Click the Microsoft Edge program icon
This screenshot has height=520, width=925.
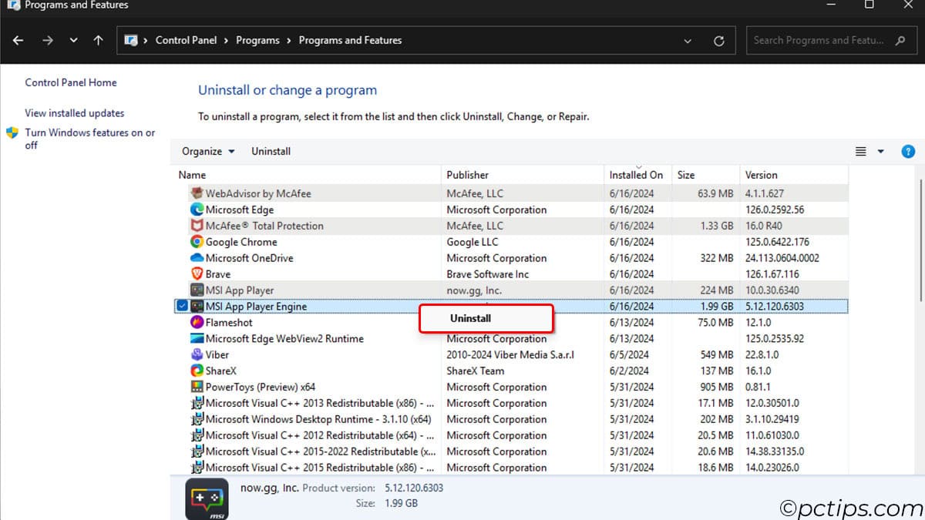pos(196,210)
